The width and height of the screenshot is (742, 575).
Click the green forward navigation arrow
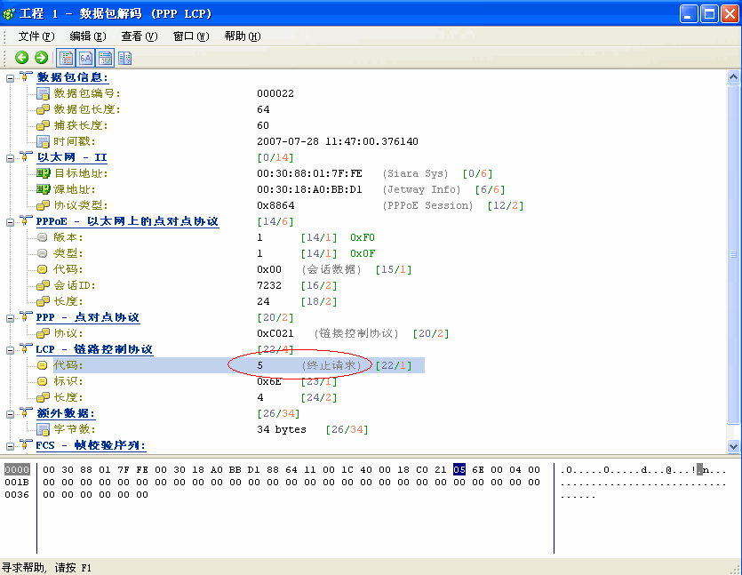point(39,57)
